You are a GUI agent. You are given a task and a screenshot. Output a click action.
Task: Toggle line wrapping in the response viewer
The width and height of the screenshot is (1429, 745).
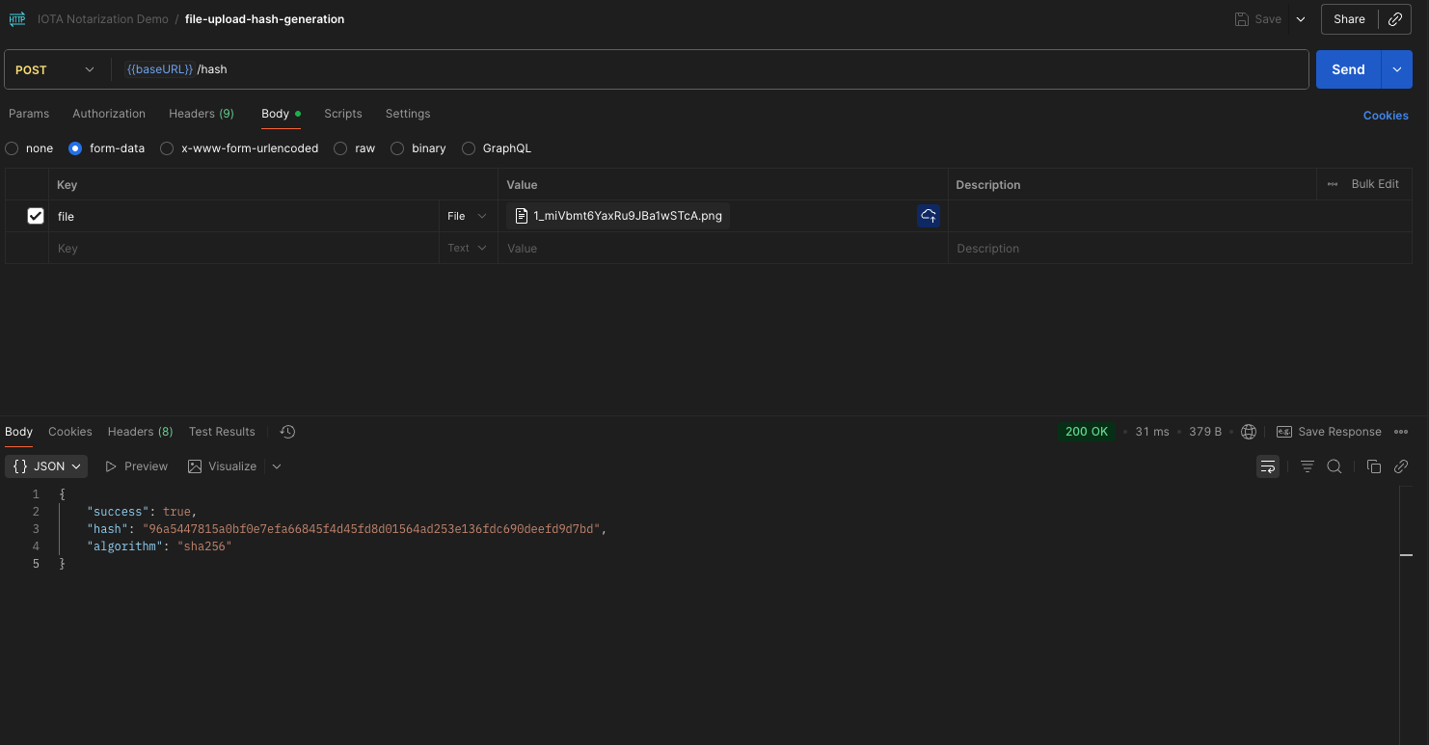(1268, 466)
